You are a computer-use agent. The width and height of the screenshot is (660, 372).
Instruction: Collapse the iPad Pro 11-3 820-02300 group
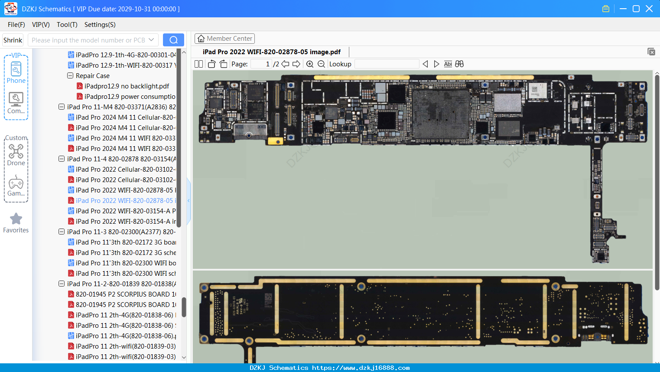[x=62, y=232]
